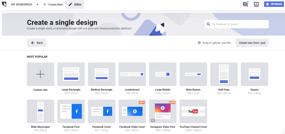Screen dimensions: 285x134
Task: Select the Instagram Video Post template
Action: 163,111
